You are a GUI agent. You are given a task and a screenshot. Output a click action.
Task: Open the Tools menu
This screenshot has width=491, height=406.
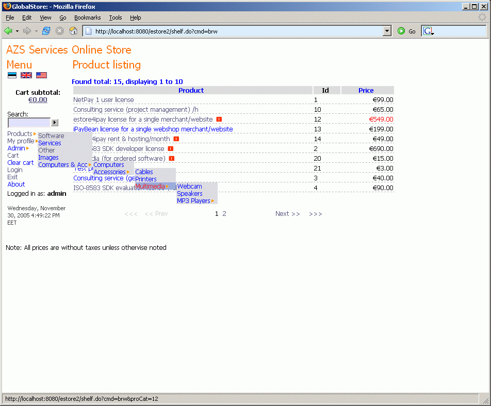point(115,18)
